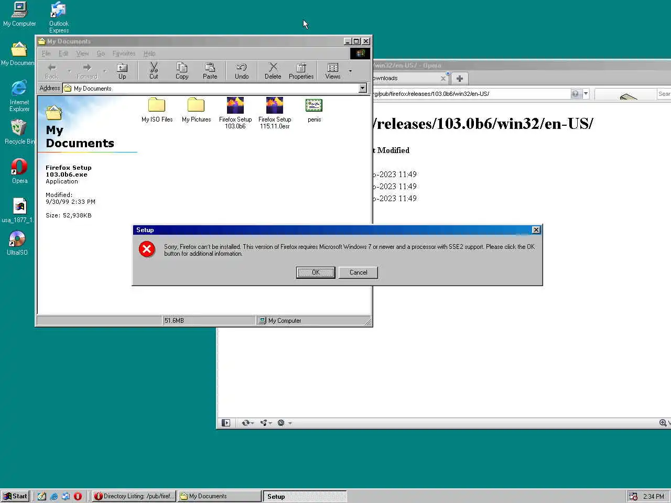
Task: Open Internet Explorer desktop icon
Action: (19, 96)
